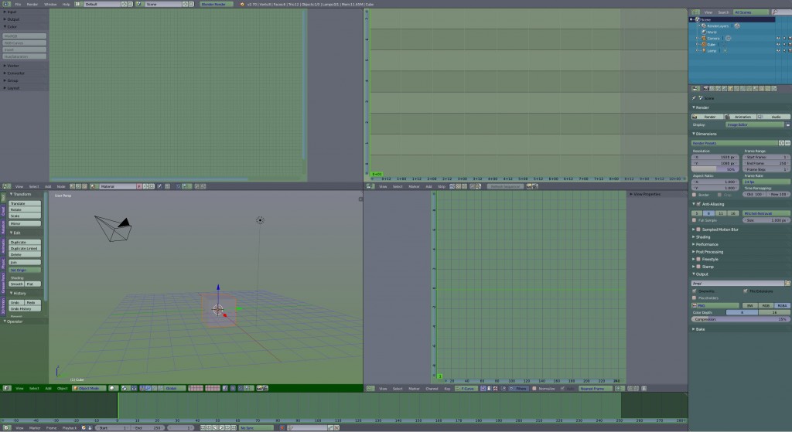Click the timeline Start frame field

pyautogui.click(x=113, y=428)
